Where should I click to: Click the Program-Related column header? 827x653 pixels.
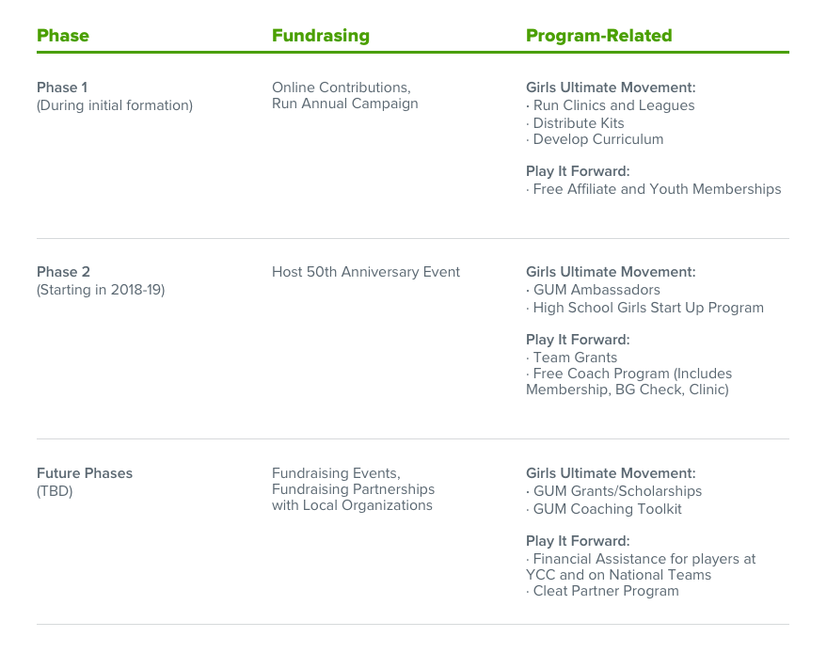tap(599, 36)
